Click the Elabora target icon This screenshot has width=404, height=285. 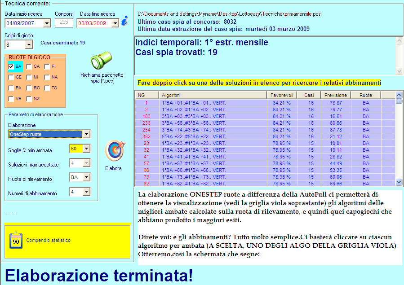[115, 151]
